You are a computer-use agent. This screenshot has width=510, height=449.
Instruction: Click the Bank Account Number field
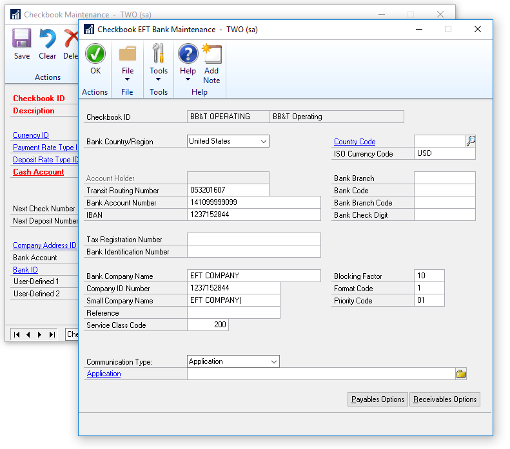tap(253, 203)
